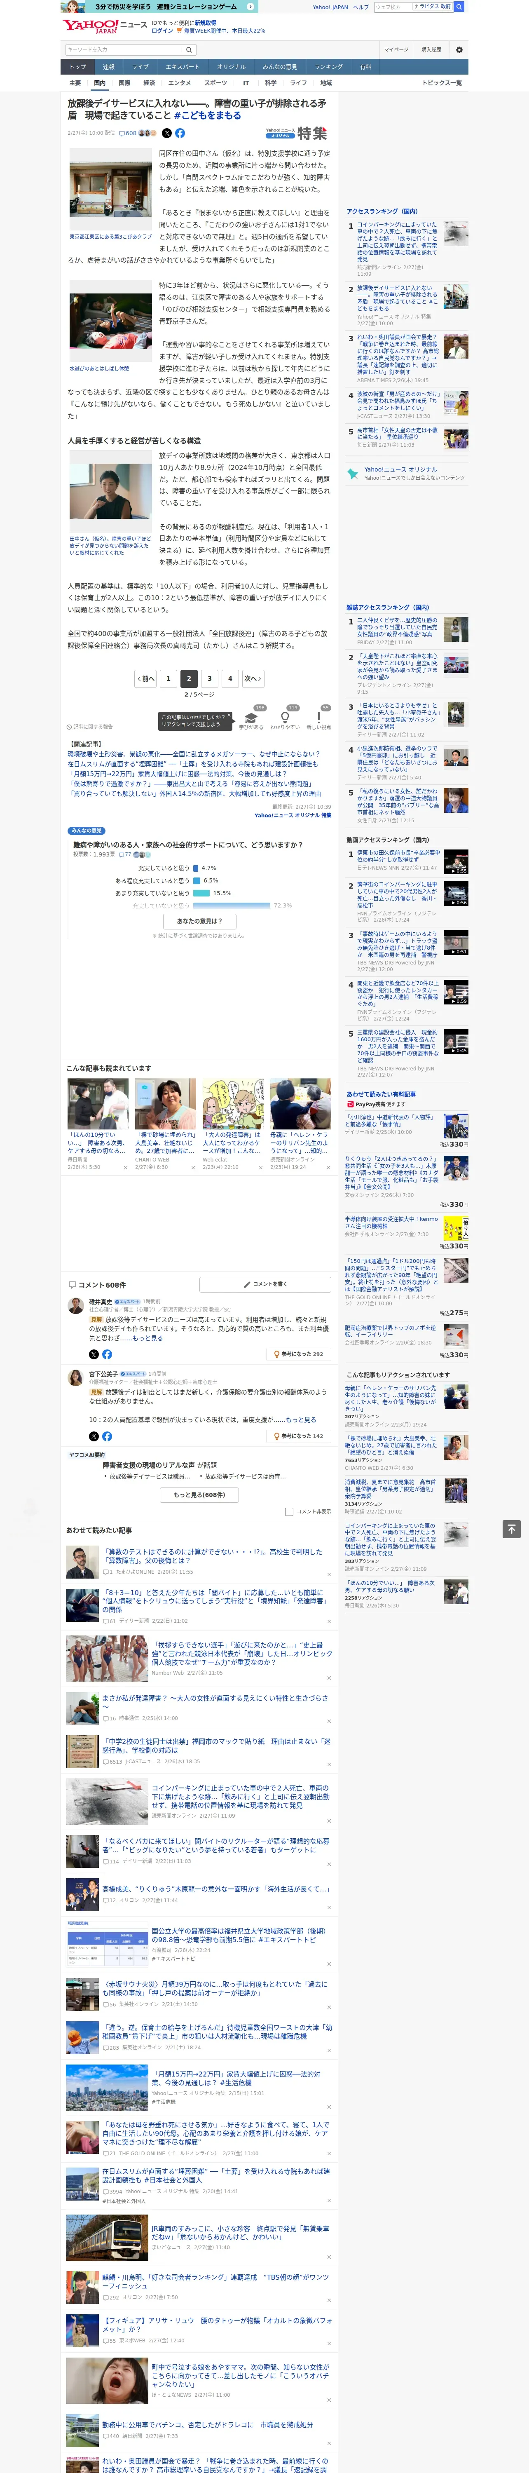
Task: Click top search button in blue header
Action: coord(459,7)
